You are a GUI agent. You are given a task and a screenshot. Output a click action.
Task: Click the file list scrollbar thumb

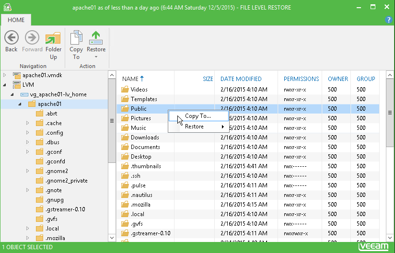point(390,113)
